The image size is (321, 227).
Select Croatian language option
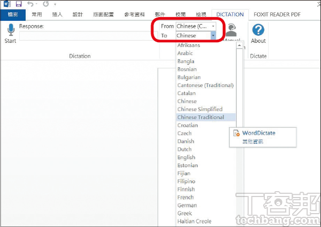206,125
